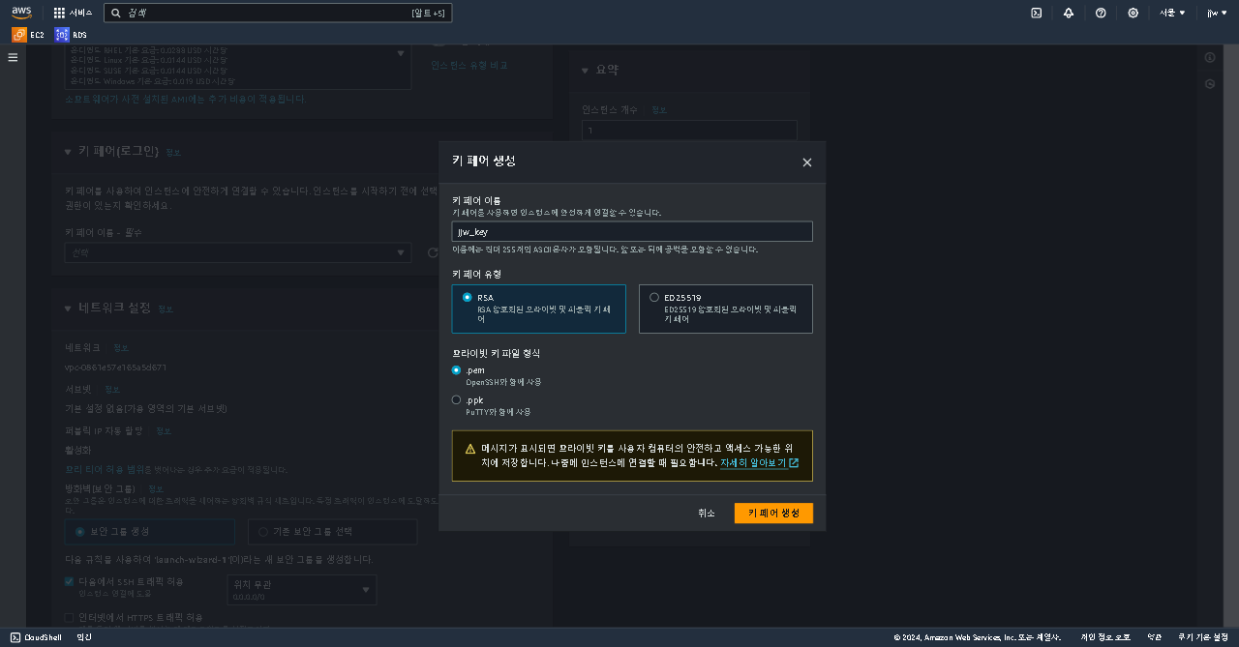Click the key pair name input field

coord(632,231)
